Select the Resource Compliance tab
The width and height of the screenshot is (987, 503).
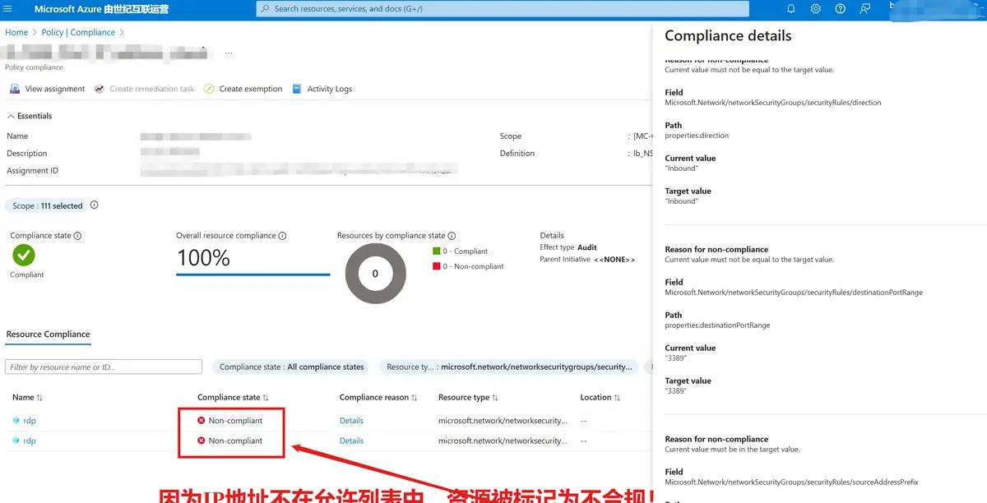click(48, 335)
